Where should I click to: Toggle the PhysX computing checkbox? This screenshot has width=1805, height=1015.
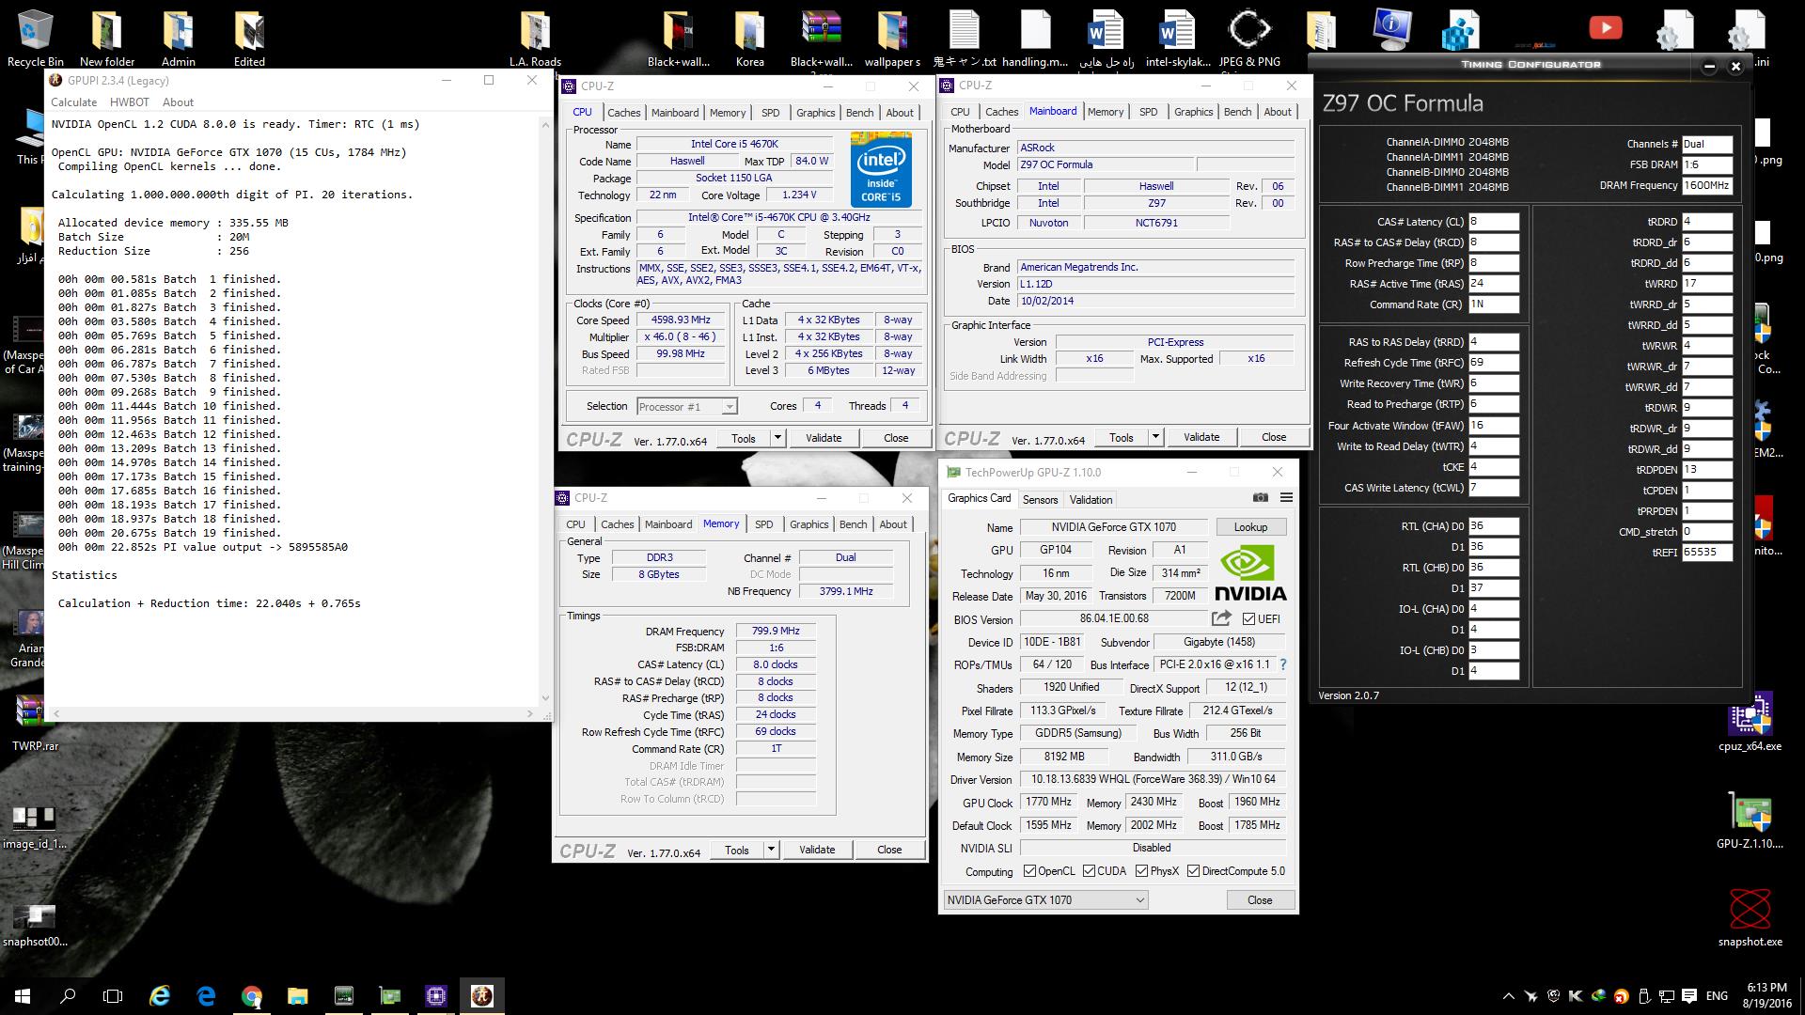1141,871
